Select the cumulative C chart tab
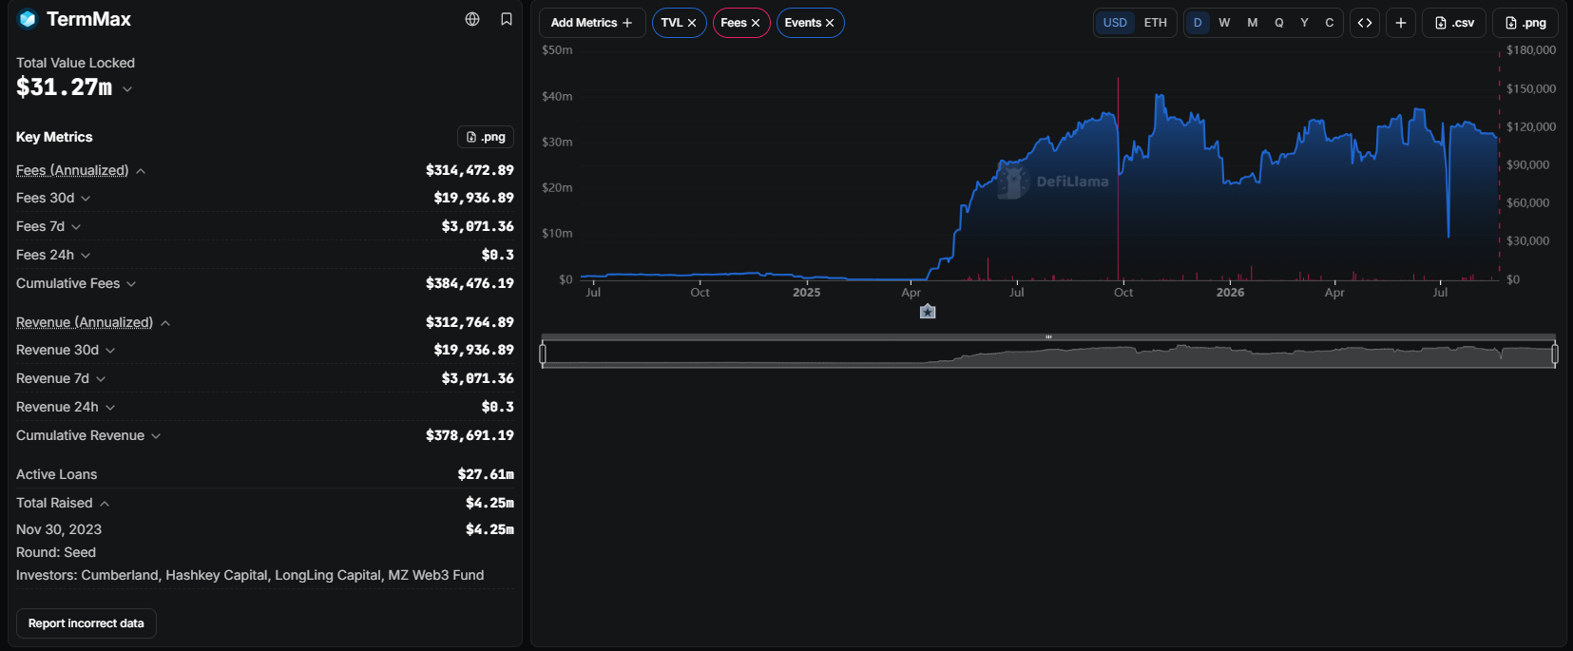This screenshot has width=1573, height=651. (1330, 23)
